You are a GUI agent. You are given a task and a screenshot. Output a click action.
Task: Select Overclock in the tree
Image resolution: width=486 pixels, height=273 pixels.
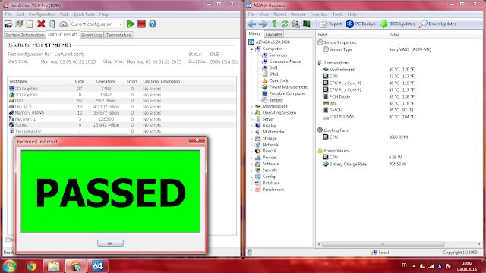279,81
